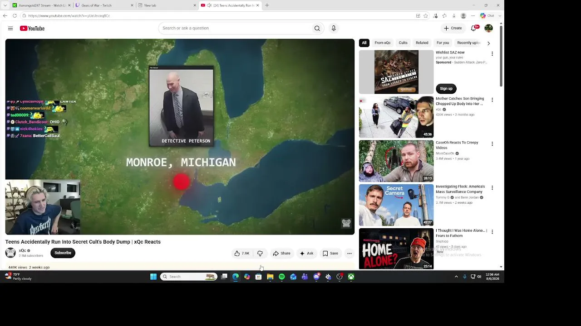Viewport: 581px width, 326px height.
Task: Open the Home Alone Fears to Fathom thumbnail
Action: click(x=396, y=249)
